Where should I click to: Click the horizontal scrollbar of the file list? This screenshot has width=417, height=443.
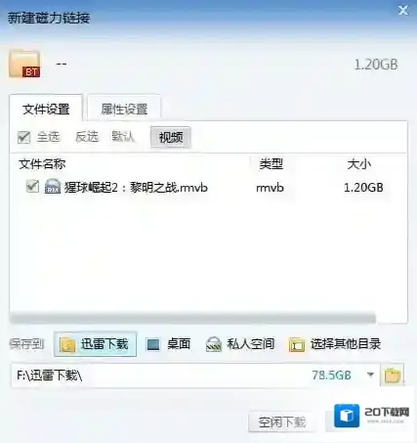click(x=192, y=318)
